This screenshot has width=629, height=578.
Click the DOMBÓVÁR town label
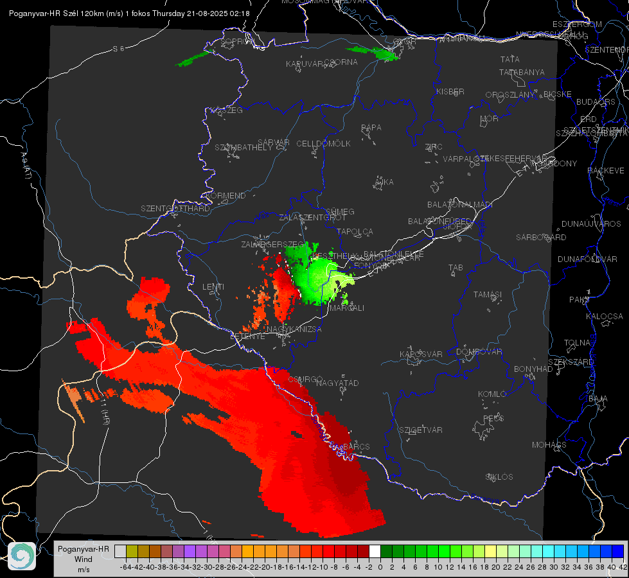point(479,352)
